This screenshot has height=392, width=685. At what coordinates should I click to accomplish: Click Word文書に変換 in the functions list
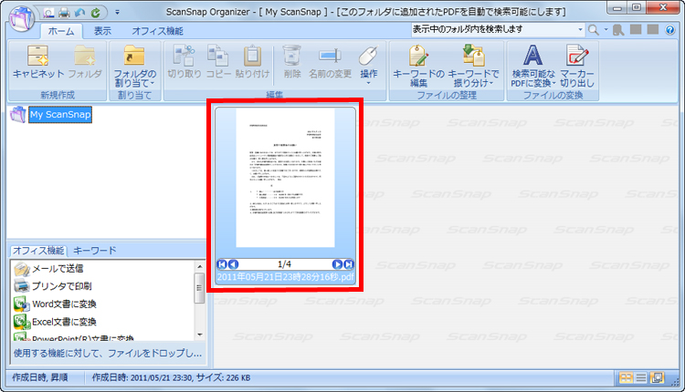64,304
